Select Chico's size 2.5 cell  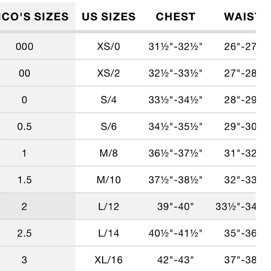pos(24,233)
